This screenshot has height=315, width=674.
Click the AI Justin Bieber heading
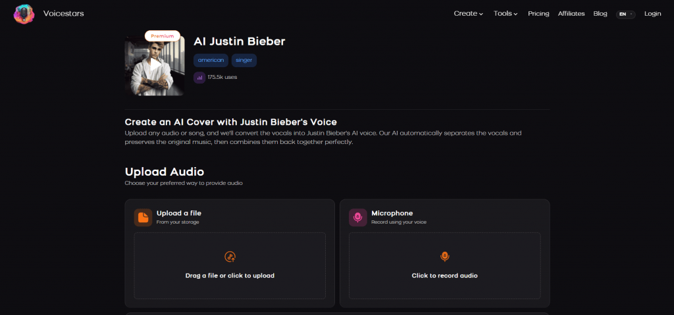240,41
